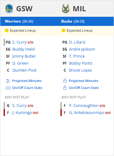The width and height of the screenshot is (114, 156).
Task: Select the Bucks (28-23) team header
Action: point(73,21)
